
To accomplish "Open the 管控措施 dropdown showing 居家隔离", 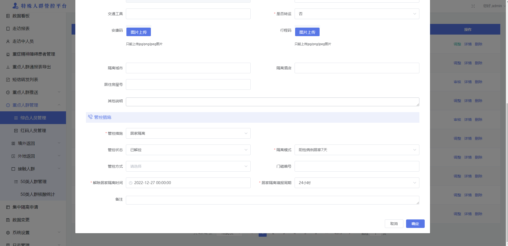I will pos(188,133).
